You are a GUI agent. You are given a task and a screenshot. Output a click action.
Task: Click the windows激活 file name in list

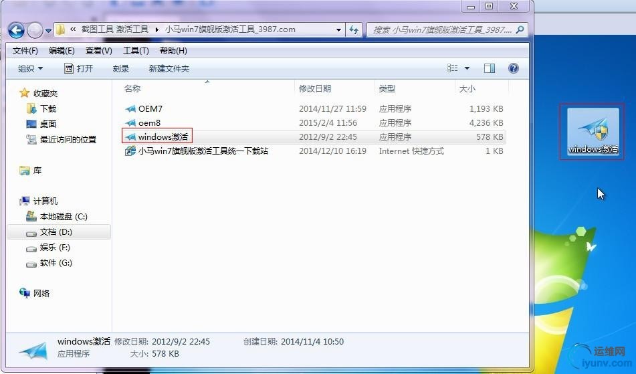point(163,136)
